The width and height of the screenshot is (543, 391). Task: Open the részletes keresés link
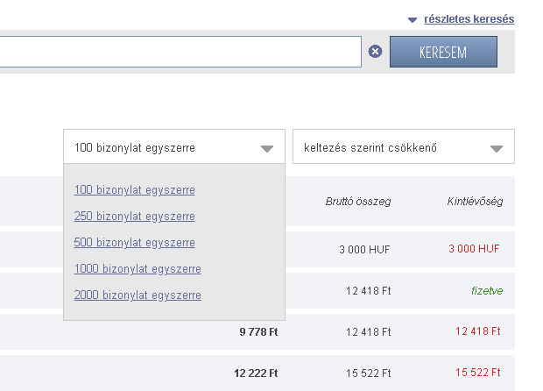tap(469, 18)
